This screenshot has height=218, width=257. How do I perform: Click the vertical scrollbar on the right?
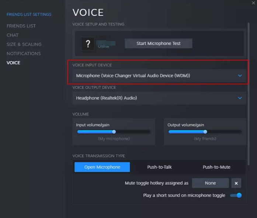(x=250, y=92)
